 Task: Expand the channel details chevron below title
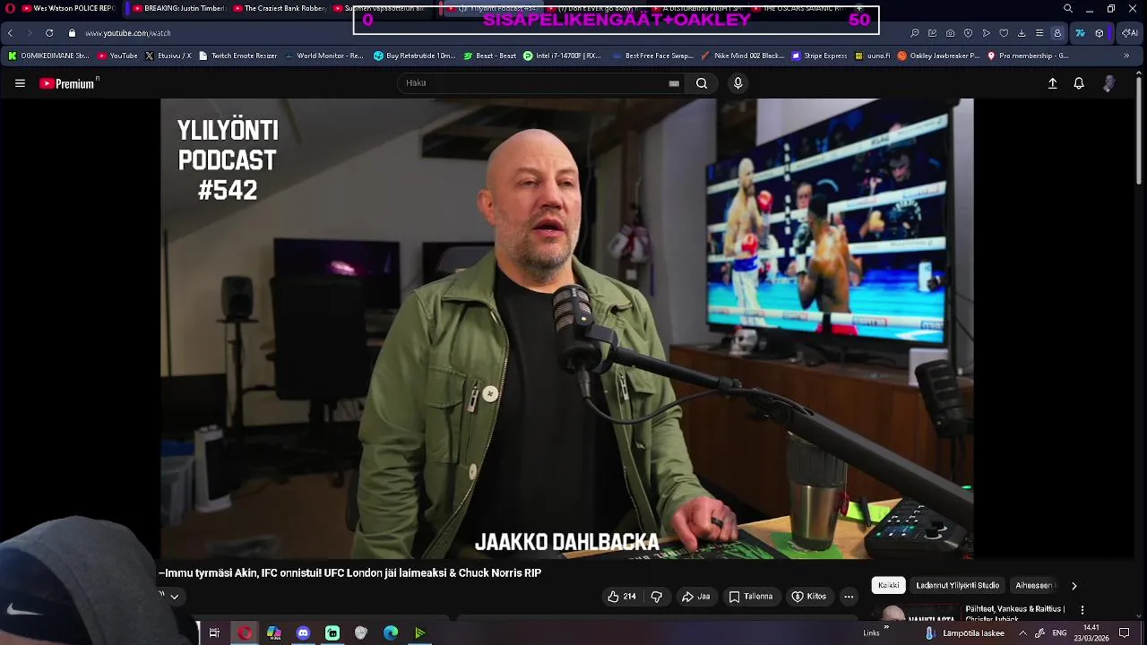174,597
